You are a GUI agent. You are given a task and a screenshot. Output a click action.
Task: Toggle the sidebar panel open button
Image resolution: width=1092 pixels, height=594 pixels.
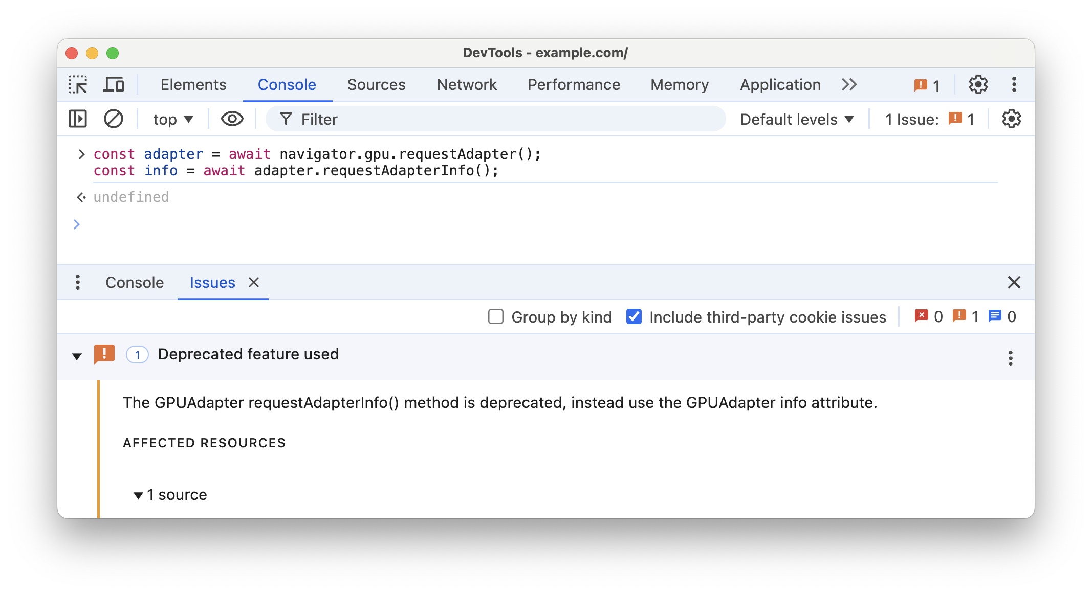pos(77,119)
